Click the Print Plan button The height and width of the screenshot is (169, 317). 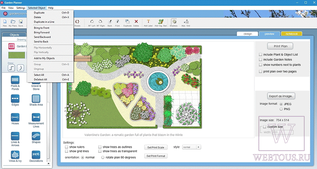click(281, 46)
